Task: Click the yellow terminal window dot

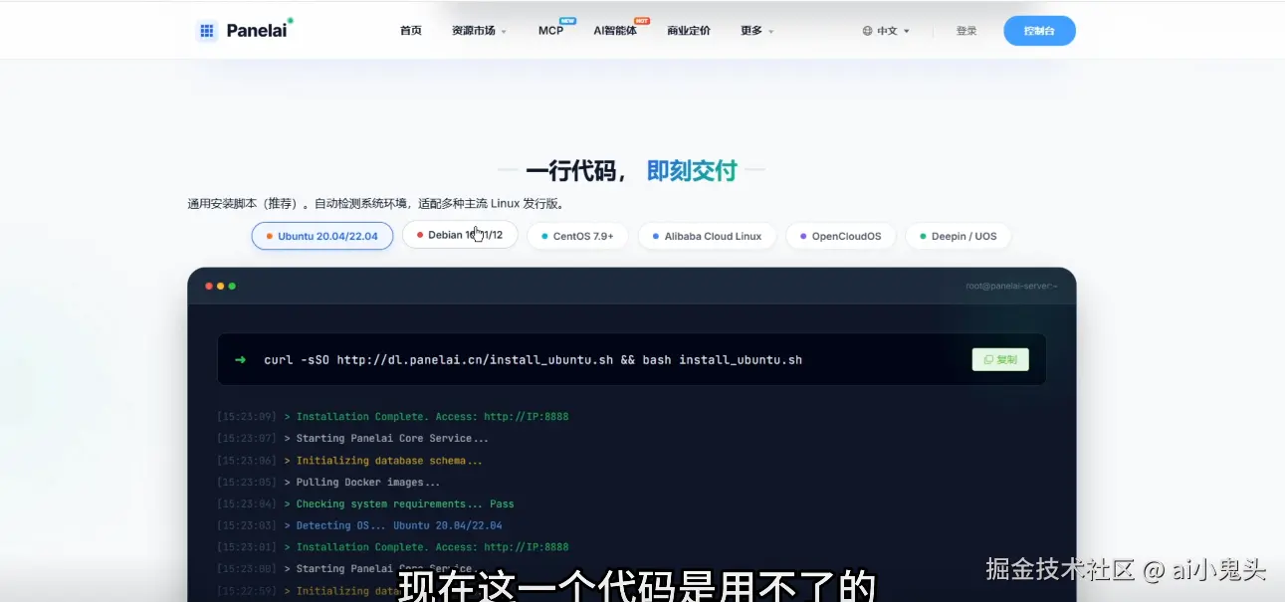Action: pos(221,287)
